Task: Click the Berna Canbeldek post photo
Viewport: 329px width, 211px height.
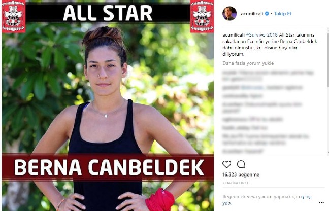Action: click(108, 105)
